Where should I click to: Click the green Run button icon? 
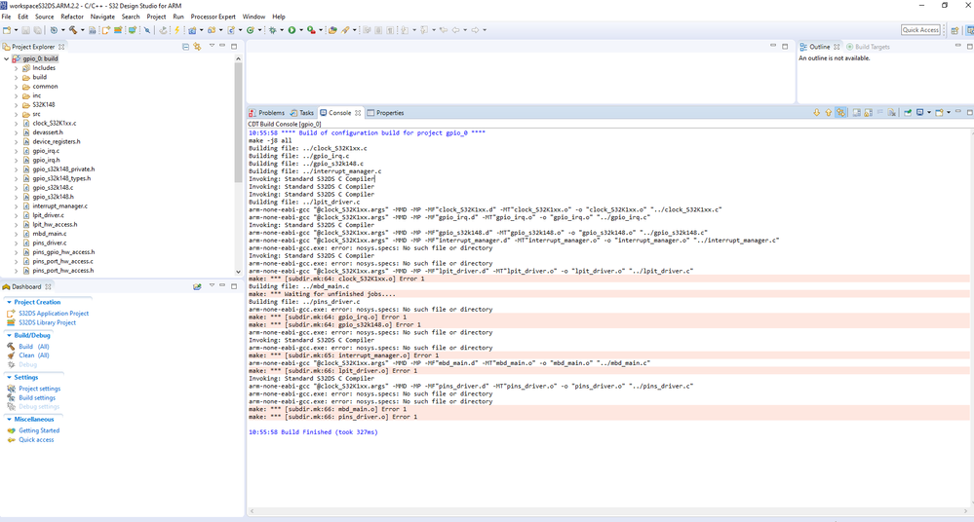pyautogui.click(x=292, y=30)
